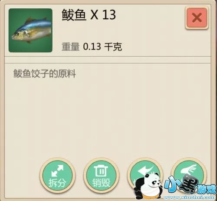Tap the 销毁 destroy button
This screenshot has width=217, height=201.
[x=102, y=176]
